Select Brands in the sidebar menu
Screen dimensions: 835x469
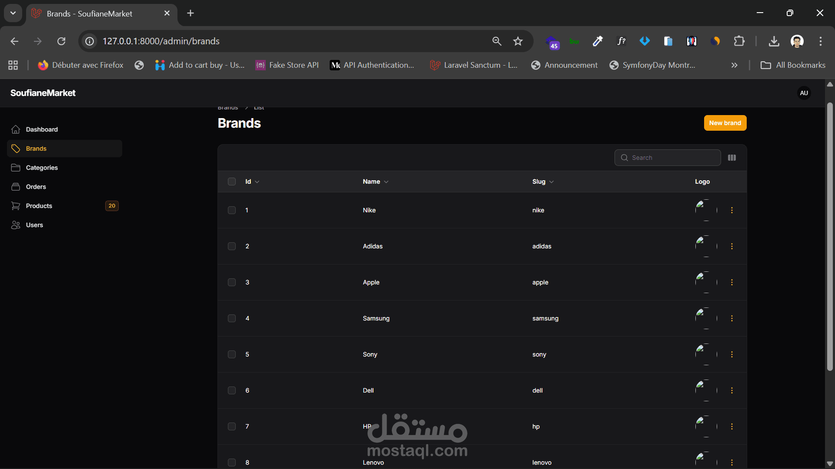coord(36,149)
